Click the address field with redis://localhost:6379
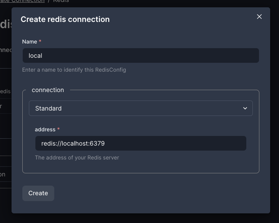Viewport: 279px width, 223px height. click(141, 143)
